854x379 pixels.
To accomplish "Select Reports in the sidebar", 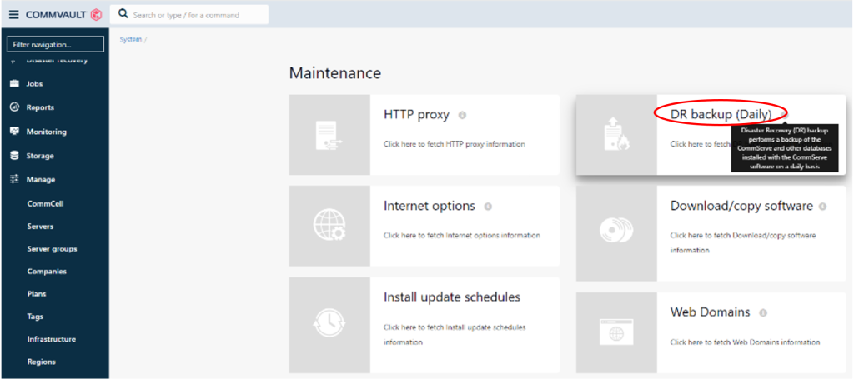I will [40, 107].
